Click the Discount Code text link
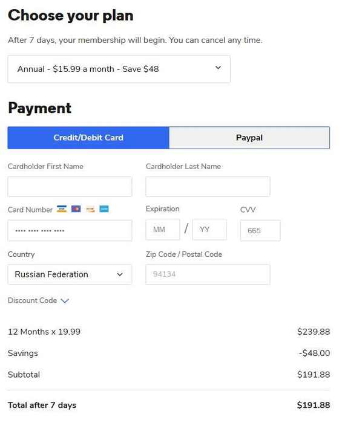 click(33, 300)
